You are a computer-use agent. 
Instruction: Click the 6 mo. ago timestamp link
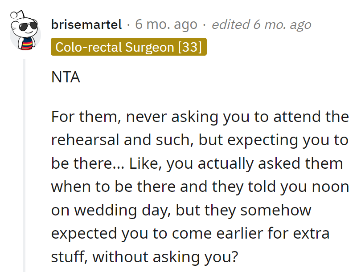coord(165,24)
